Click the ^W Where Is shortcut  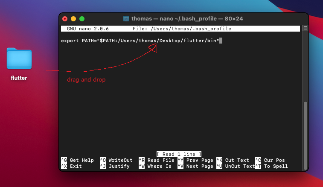point(155,166)
